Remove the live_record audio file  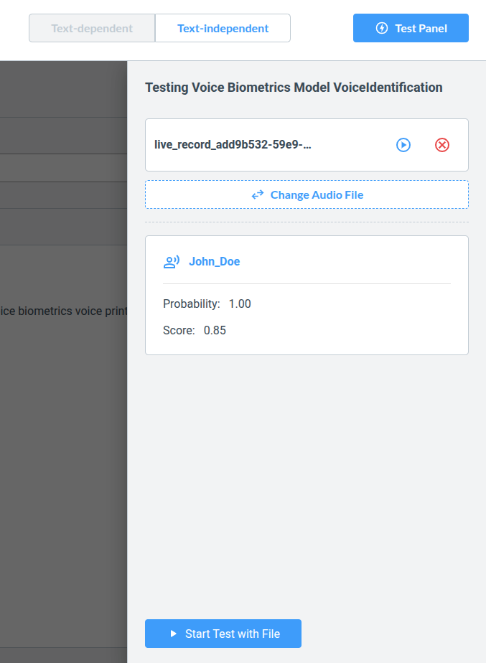442,145
